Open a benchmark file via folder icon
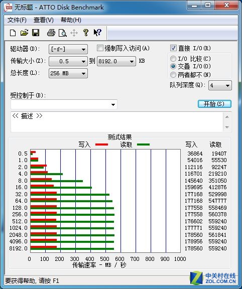Image resolution: width=242 pixels, height=289 pixels. coord(24,33)
